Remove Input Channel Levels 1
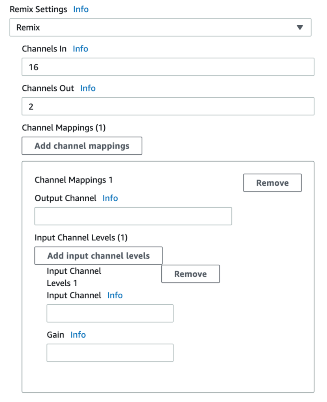 click(x=190, y=274)
